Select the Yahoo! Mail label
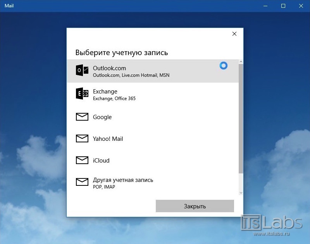 108,139
